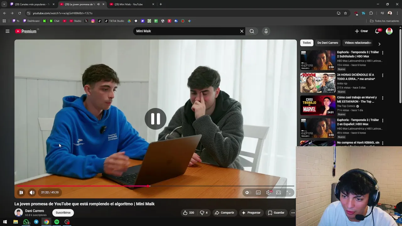Like the video with 330 likes
Viewport: 402px width, 226px height.
click(x=189, y=213)
